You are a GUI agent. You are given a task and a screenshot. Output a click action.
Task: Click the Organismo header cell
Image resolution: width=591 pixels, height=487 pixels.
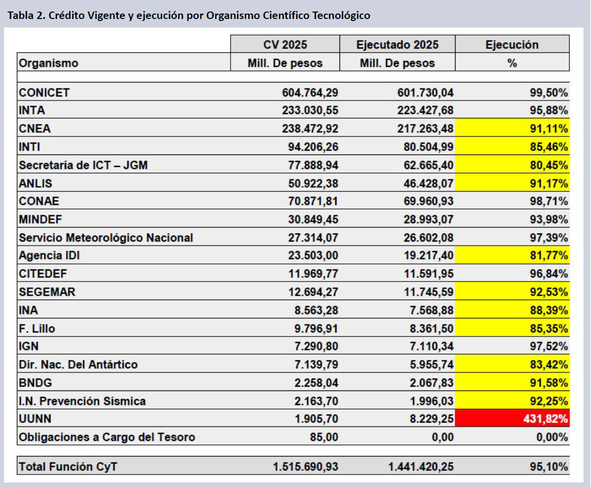point(48,63)
